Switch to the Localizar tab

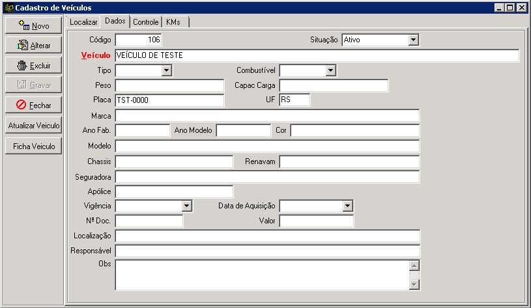coord(83,22)
